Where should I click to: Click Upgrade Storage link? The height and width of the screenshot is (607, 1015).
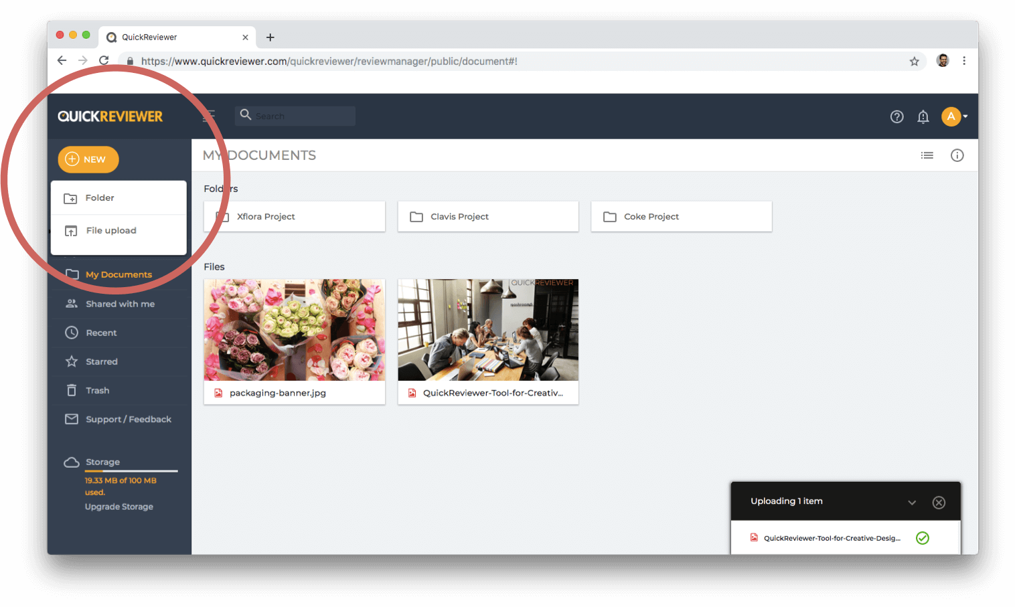(119, 507)
